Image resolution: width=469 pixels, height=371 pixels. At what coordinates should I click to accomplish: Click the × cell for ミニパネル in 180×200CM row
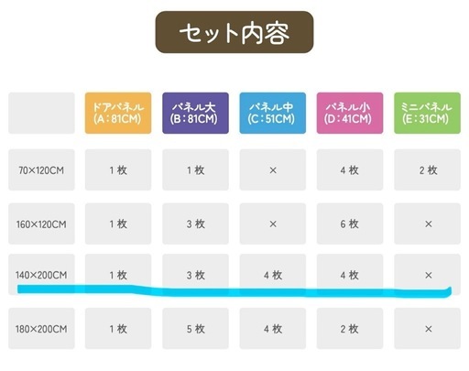point(427,329)
